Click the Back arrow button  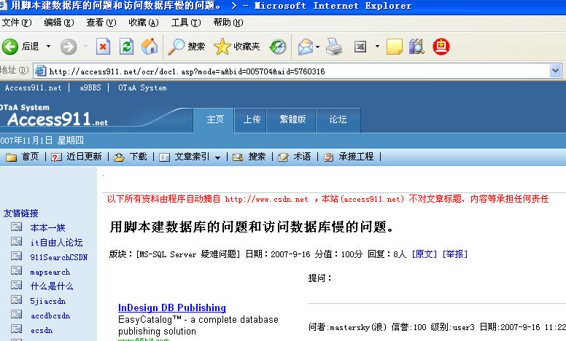click(9, 47)
